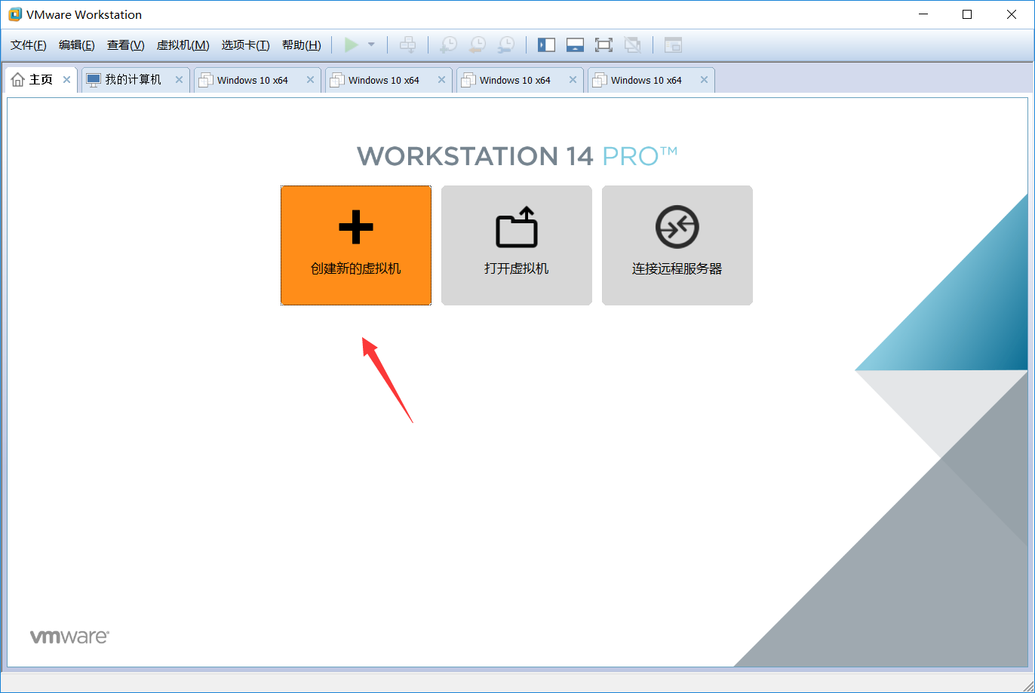The width and height of the screenshot is (1035, 693).
Task: Click the full screen mode icon
Action: [x=603, y=45]
